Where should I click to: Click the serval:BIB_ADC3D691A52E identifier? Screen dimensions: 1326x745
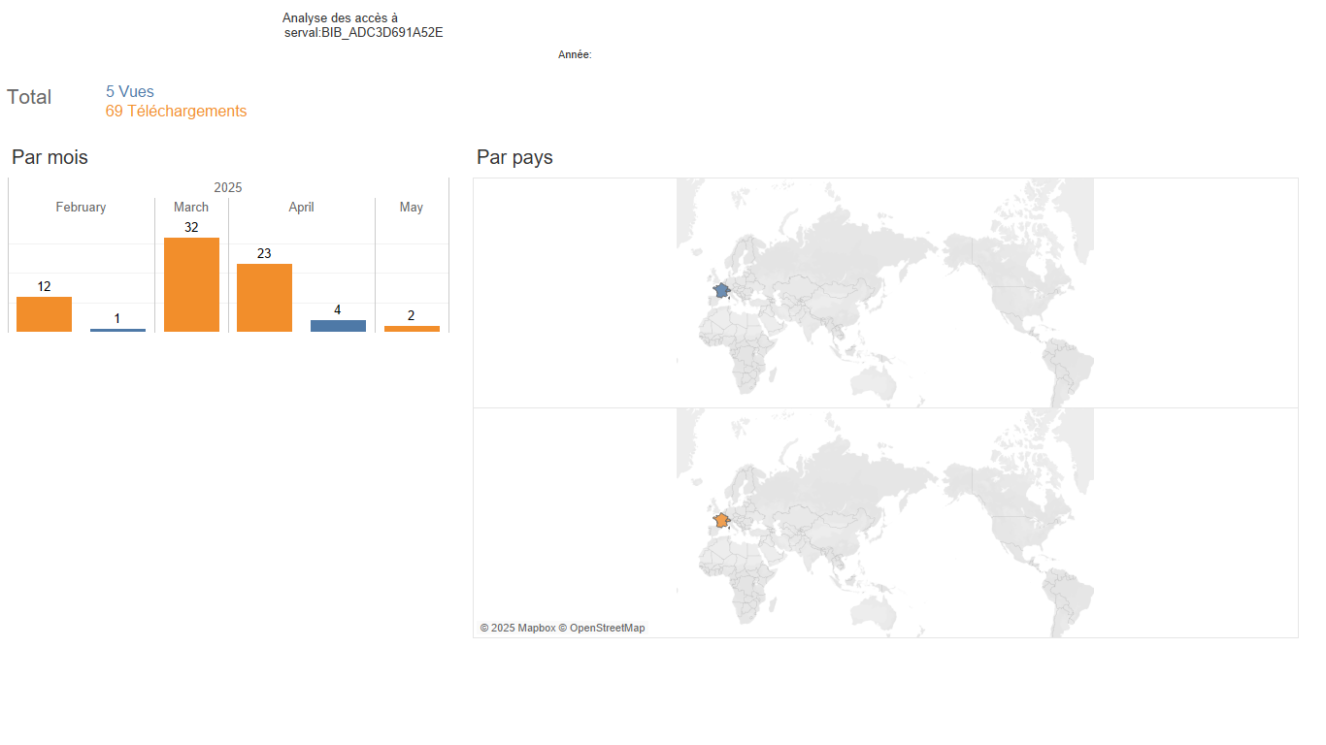[364, 33]
